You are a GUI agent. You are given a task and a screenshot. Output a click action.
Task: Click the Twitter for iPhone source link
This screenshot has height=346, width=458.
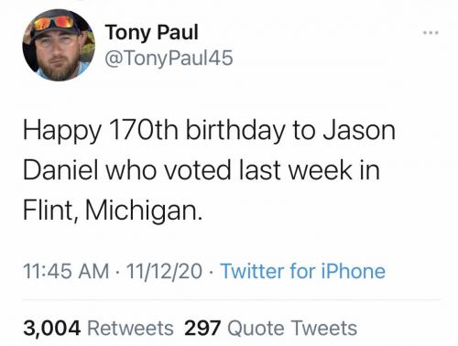[x=302, y=271]
